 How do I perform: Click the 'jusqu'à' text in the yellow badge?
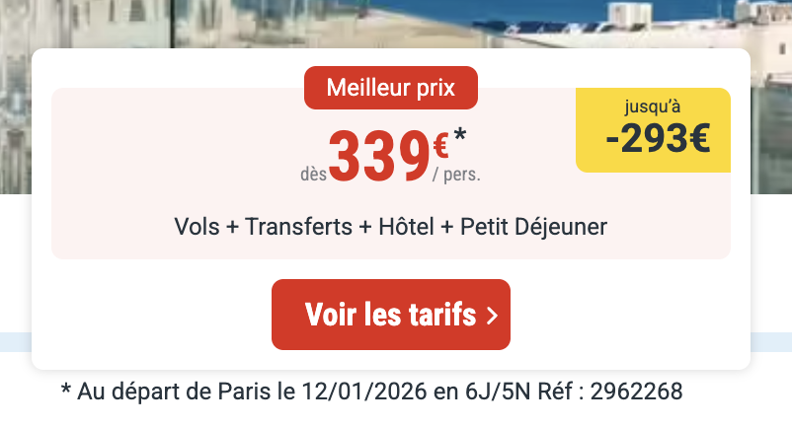(653, 107)
